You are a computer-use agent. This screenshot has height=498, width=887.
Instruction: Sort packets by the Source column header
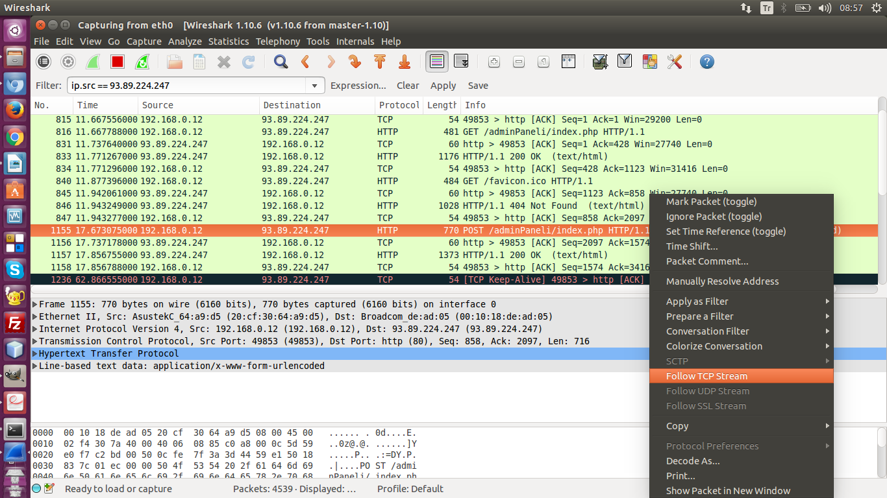tap(199, 105)
